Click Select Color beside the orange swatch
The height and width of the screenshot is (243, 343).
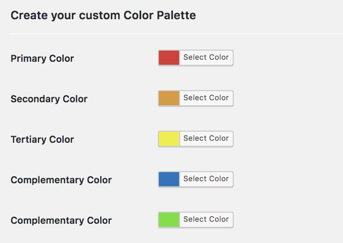click(x=206, y=98)
